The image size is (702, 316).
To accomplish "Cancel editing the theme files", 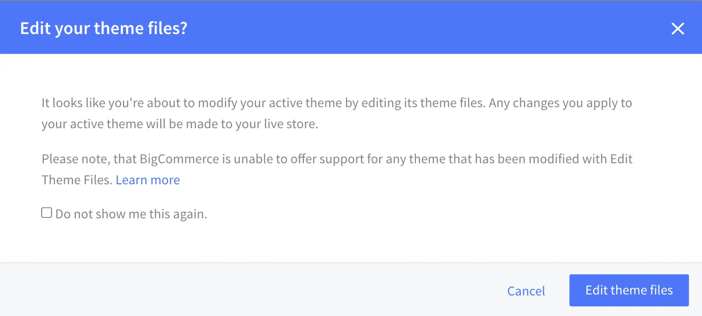I will [526, 291].
